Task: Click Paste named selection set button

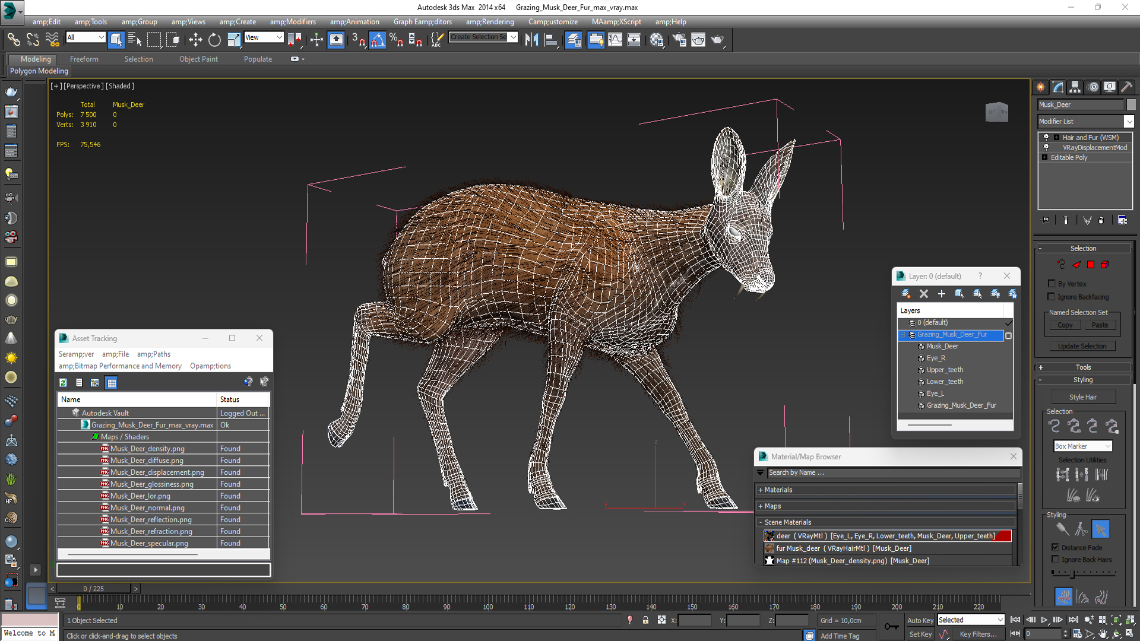Action: pos(1100,325)
